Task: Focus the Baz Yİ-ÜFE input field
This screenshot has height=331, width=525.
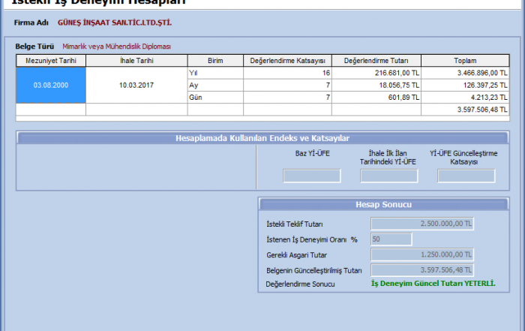Action: (311, 176)
